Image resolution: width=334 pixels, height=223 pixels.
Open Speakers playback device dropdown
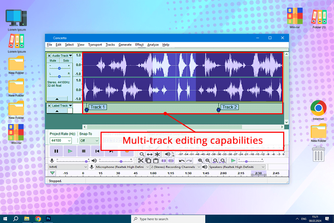(x=237, y=167)
